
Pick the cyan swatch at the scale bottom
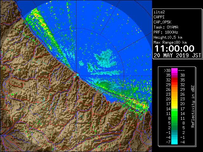click(x=174, y=142)
